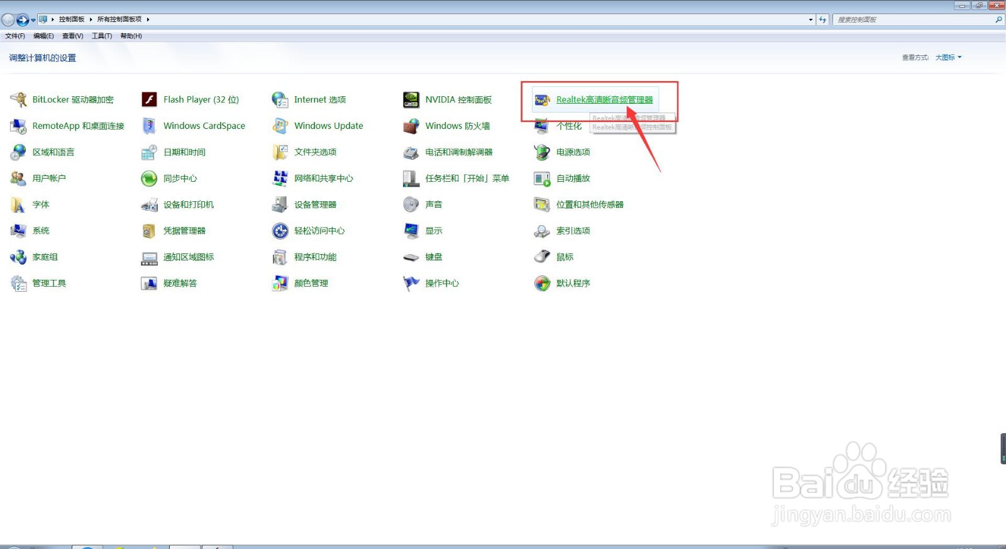Open 字体 fonts folder icon

[18, 204]
